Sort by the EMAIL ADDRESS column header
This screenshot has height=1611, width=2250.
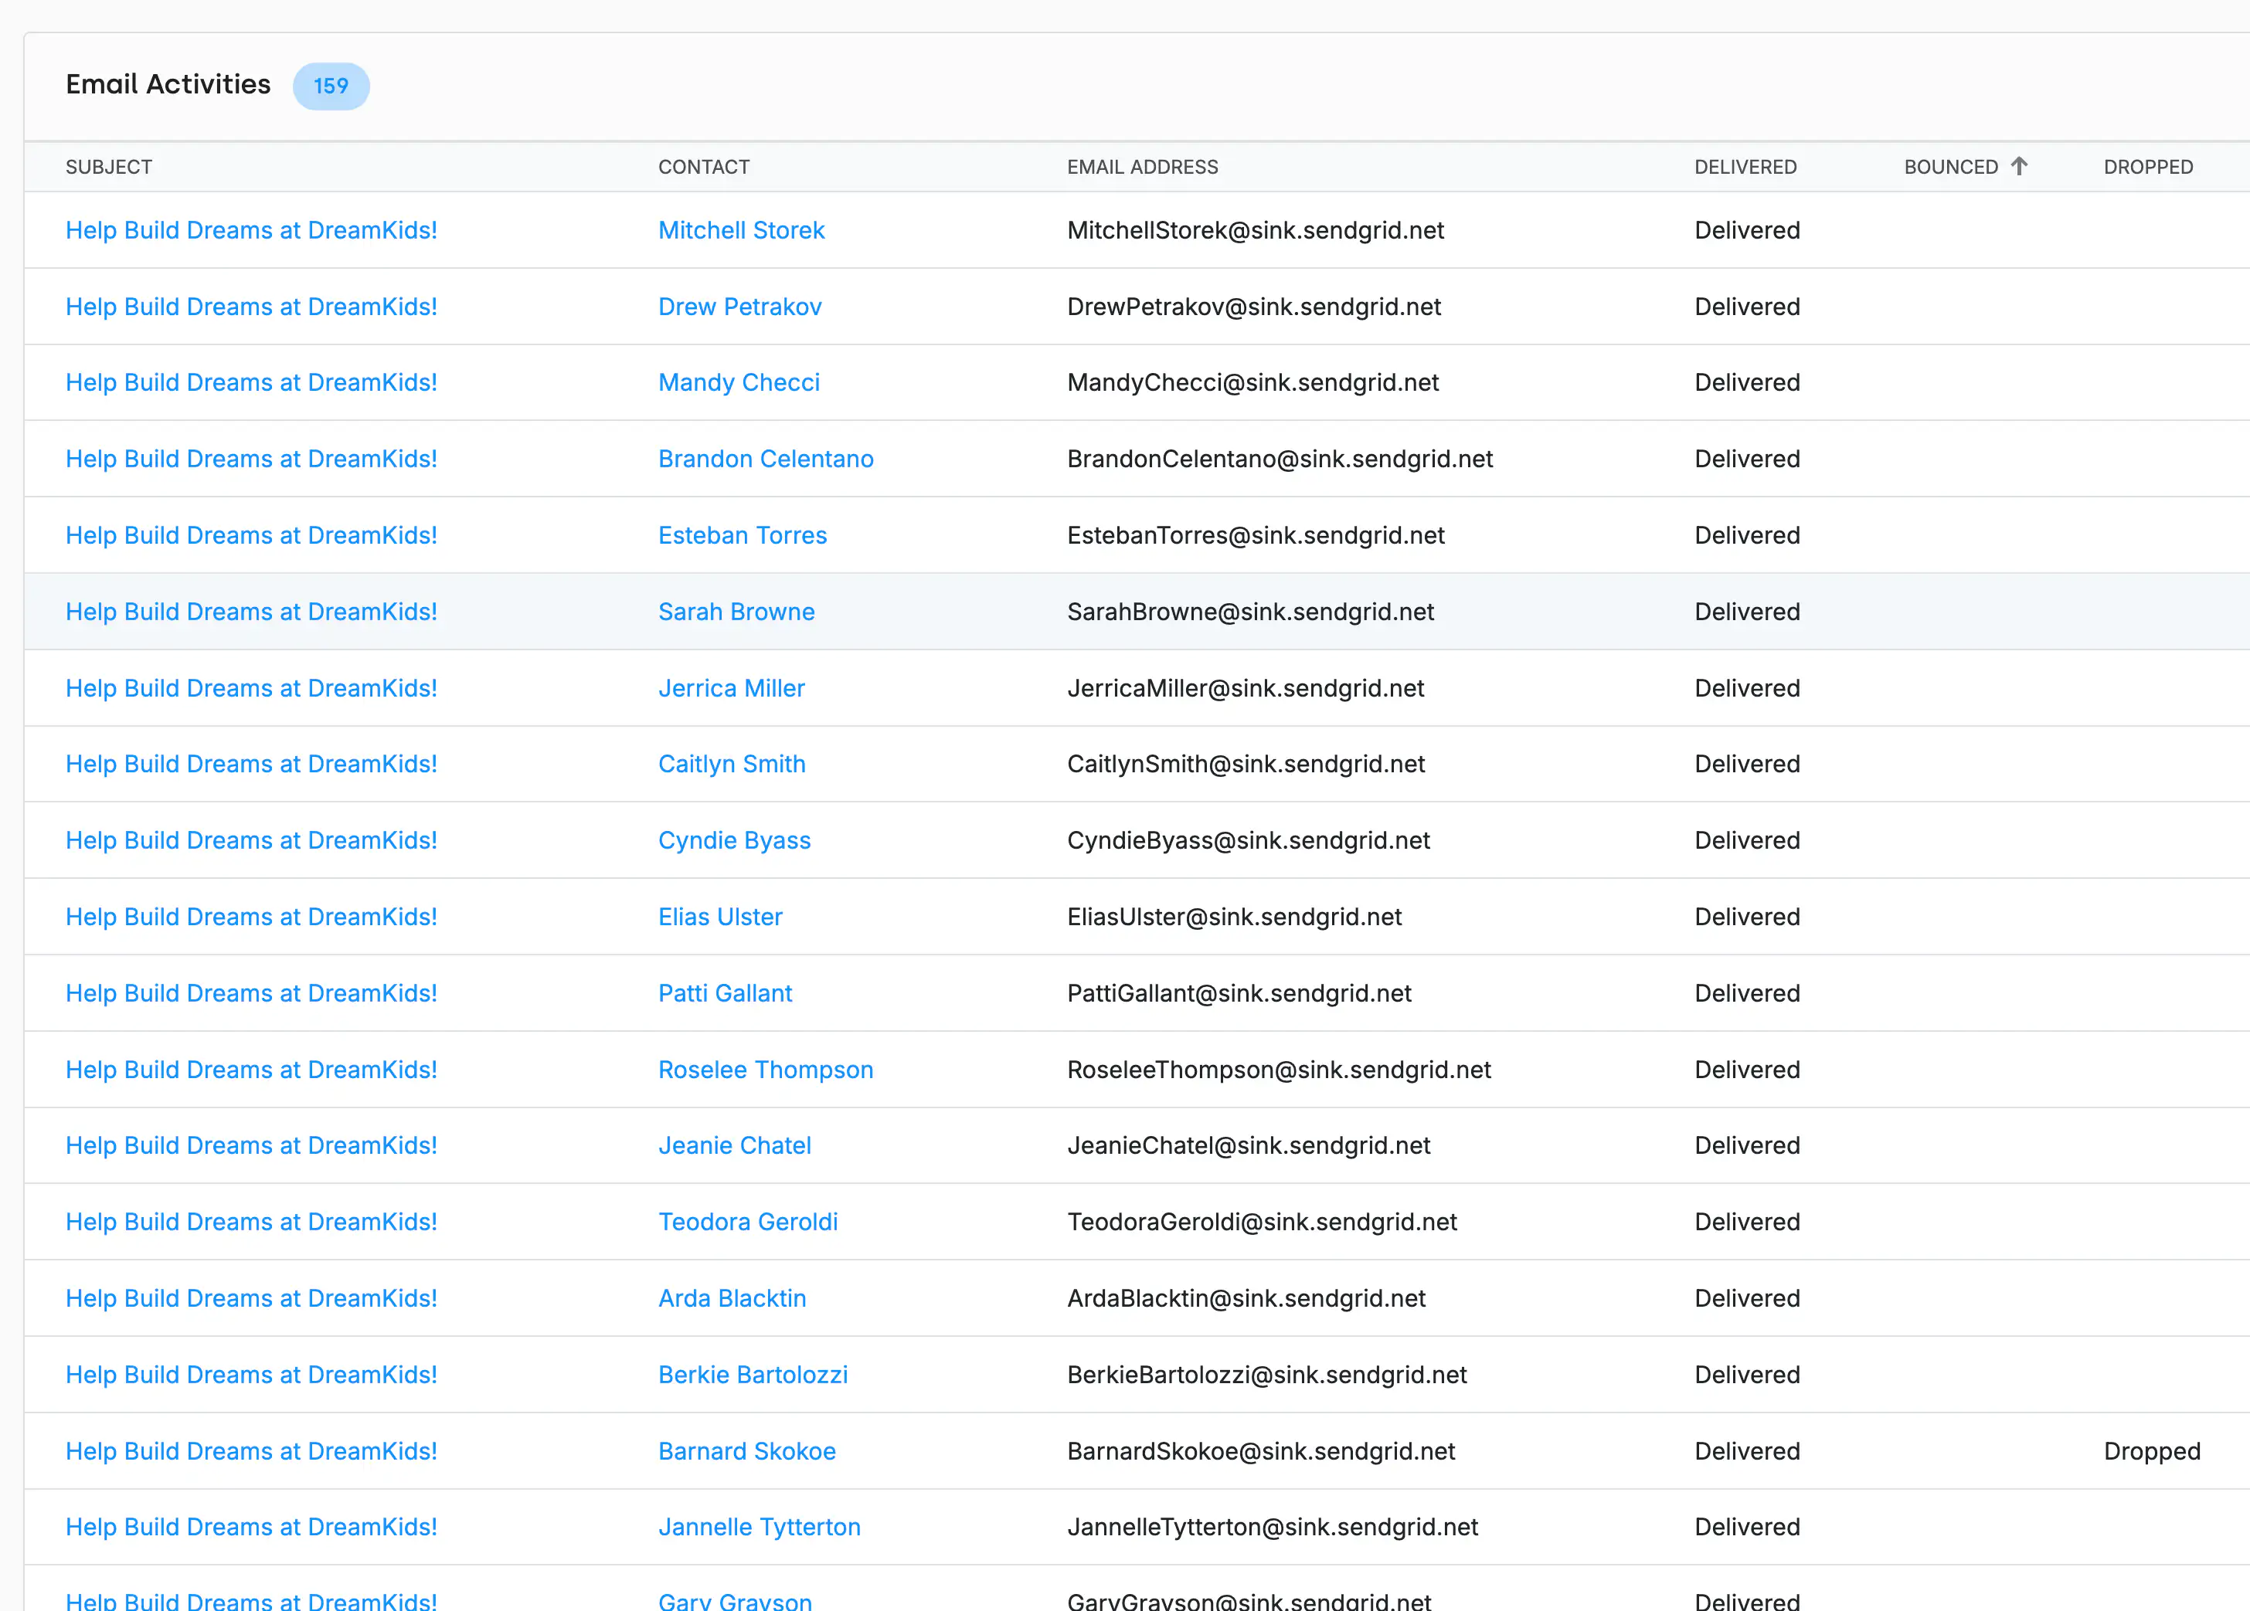pos(1142,167)
